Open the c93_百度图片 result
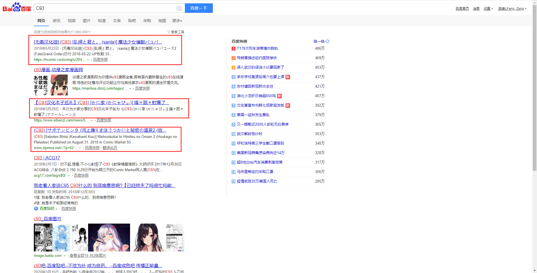537x273 pixels. pos(48,219)
